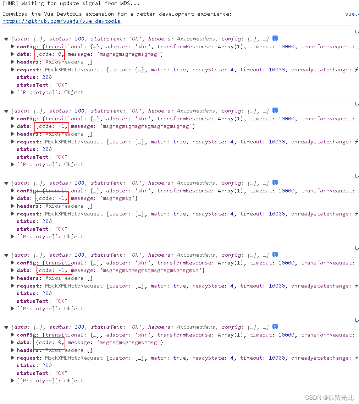Click the info icon on the third response object

(x=275, y=182)
